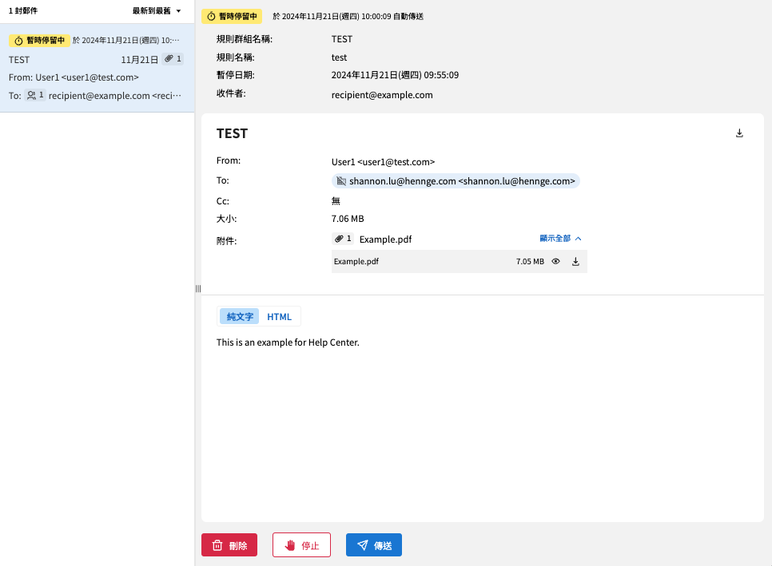The image size is (772, 566).
Task: Click the TEST subject heading
Action: [x=233, y=134]
